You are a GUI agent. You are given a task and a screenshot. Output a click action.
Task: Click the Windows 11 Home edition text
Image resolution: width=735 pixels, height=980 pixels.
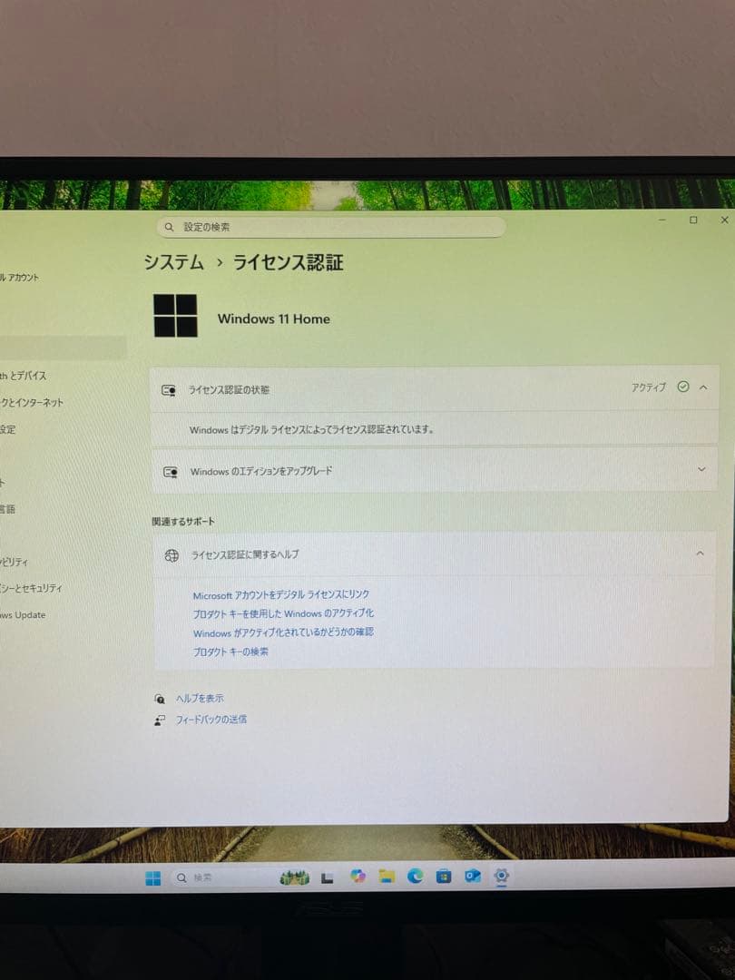click(x=274, y=318)
